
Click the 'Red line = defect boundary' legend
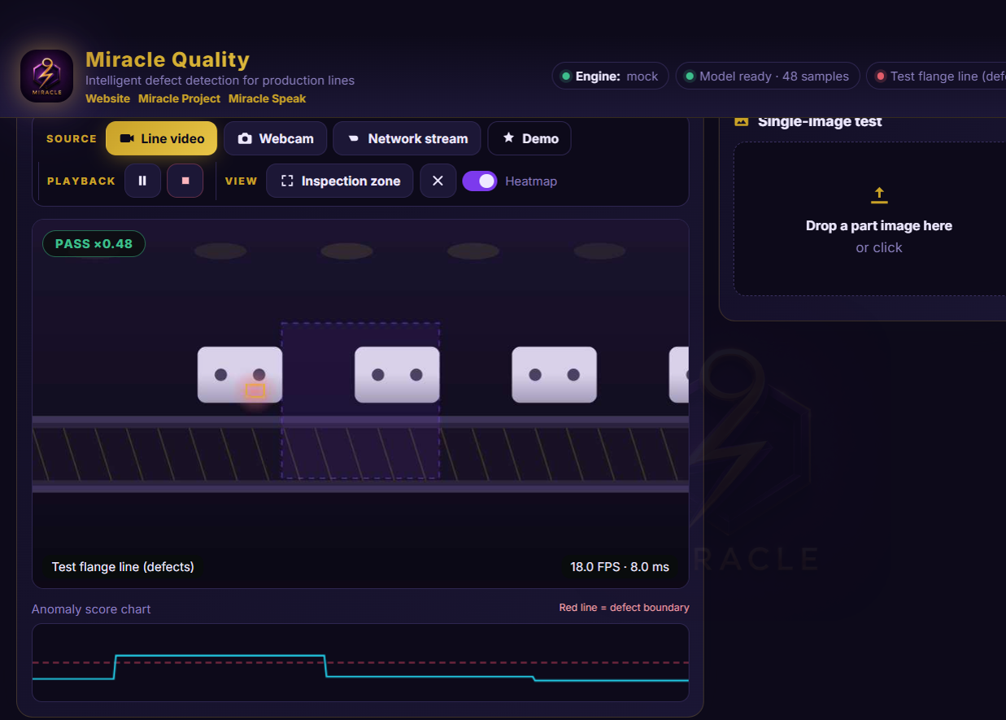625,608
